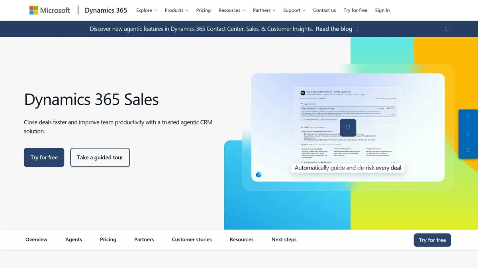The height and width of the screenshot is (268, 478).
Task: Click the "Discover new agentic features" banner text
Action: point(201,29)
